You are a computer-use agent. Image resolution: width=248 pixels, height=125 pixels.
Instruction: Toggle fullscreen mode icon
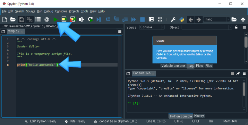[x=160, y=20]
